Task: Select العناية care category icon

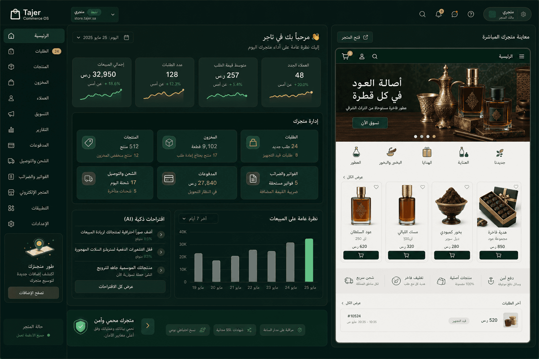Action: pyautogui.click(x=463, y=152)
